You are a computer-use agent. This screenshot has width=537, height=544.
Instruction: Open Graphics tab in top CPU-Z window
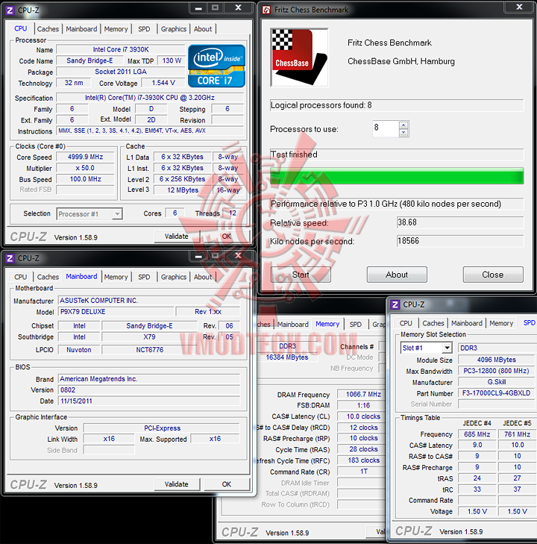(173, 29)
